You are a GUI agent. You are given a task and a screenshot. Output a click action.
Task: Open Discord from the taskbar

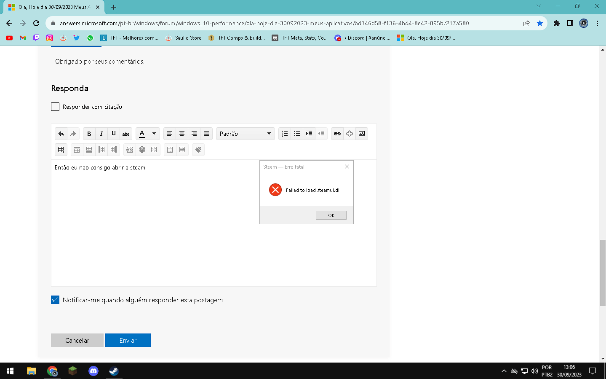[93, 371]
